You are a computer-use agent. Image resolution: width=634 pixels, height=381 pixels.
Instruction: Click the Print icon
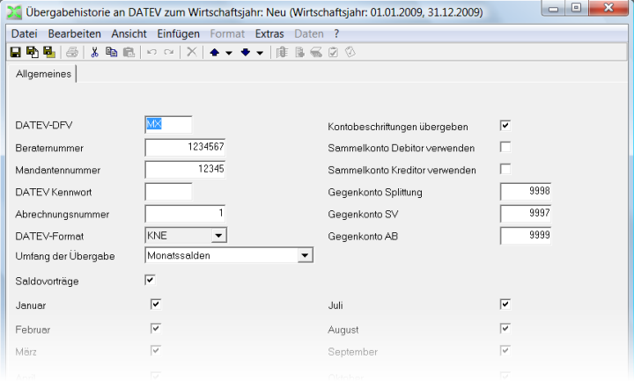(72, 52)
